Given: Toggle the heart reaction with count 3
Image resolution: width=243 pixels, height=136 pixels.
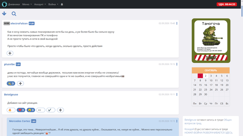Looking at the screenshot, I should click(21, 110).
